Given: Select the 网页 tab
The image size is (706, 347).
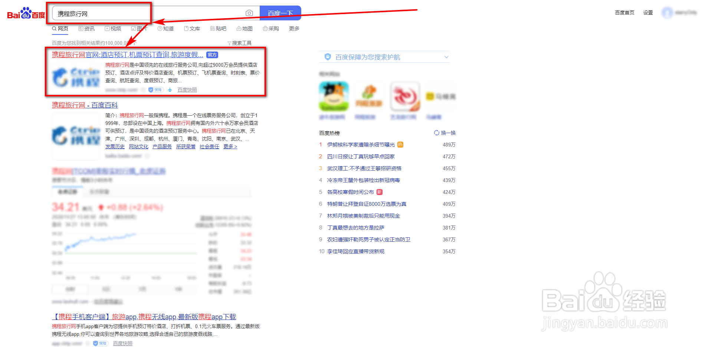Looking at the screenshot, I should point(60,29).
